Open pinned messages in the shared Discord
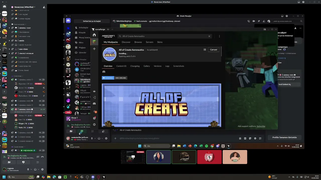 click(259, 21)
